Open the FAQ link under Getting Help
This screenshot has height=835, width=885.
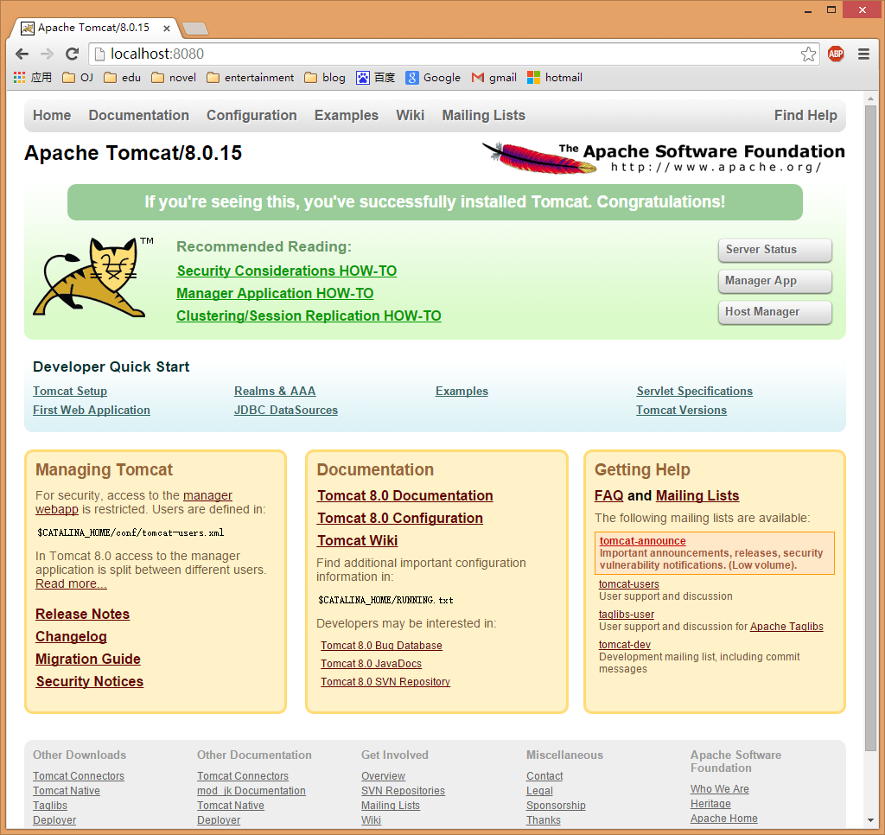pyautogui.click(x=609, y=495)
